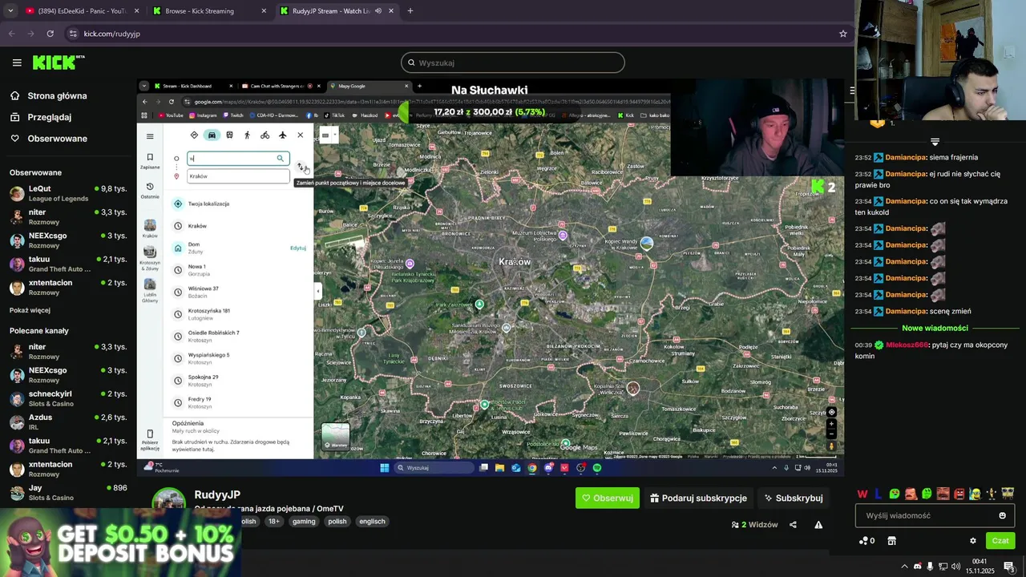Go back in browser history

[x=12, y=34]
